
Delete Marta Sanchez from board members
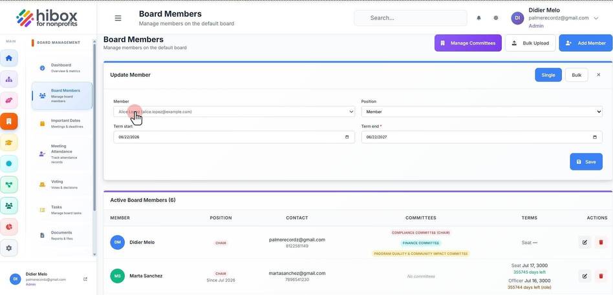pyautogui.click(x=601, y=276)
